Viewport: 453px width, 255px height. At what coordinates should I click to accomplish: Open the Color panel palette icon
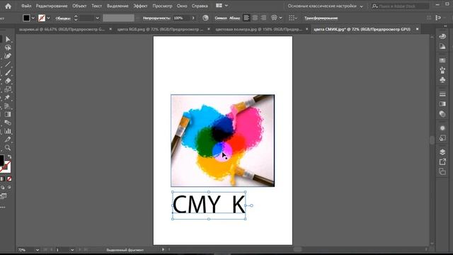coord(442,36)
